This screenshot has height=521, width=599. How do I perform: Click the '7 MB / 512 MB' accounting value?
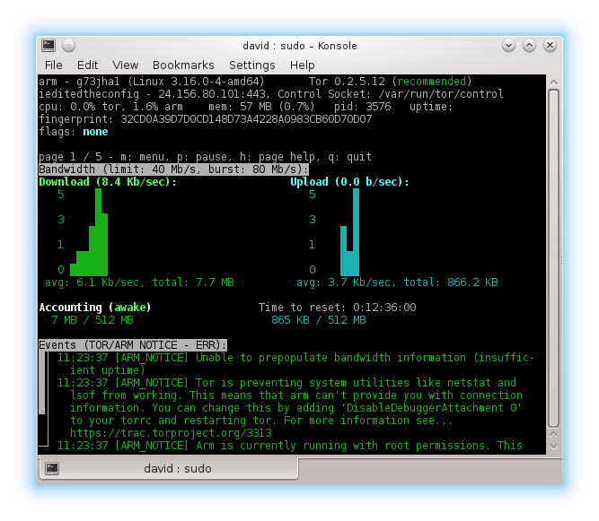[92, 320]
